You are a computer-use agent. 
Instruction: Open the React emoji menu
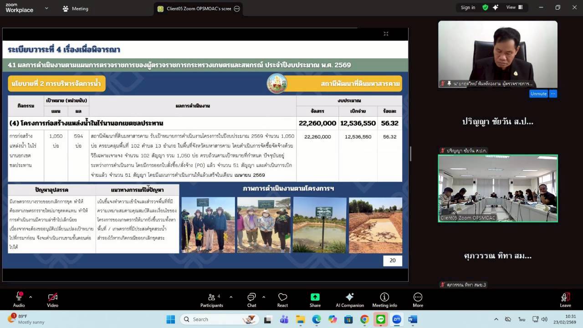coord(282,300)
